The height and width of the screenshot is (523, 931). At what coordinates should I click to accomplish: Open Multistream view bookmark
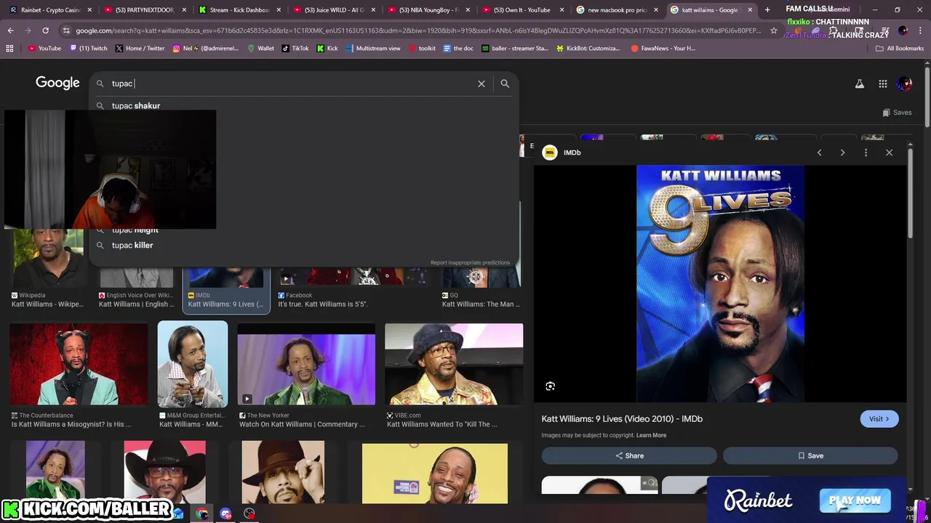coord(372,48)
